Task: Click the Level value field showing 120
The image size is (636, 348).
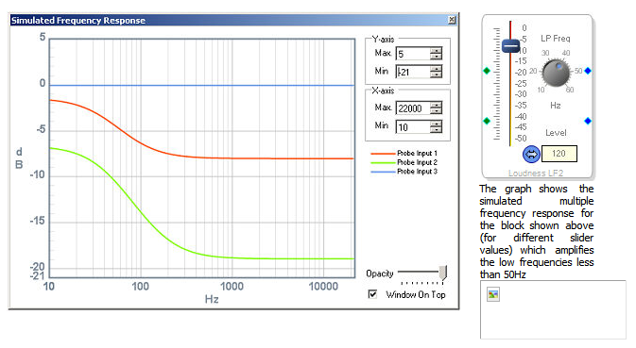Action: [x=559, y=154]
